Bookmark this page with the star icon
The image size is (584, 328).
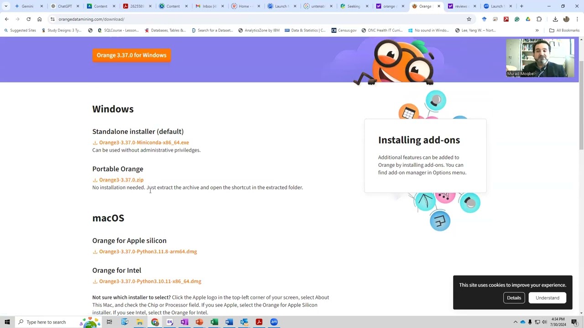469,19
